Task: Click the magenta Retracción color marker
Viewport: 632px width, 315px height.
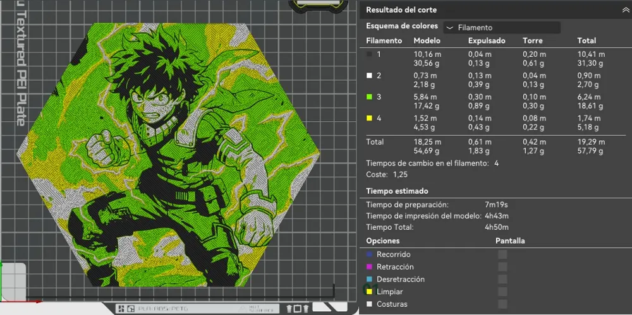Action: [369, 266]
